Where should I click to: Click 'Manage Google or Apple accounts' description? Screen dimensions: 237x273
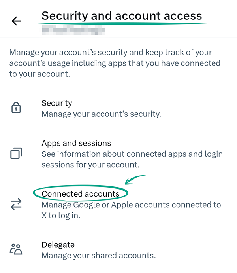click(x=131, y=205)
